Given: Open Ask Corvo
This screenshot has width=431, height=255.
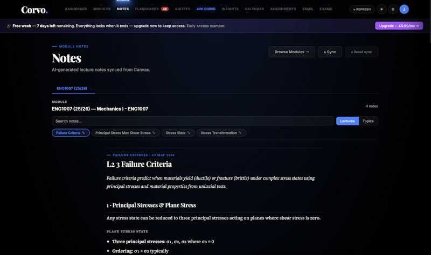Looking at the screenshot, I should 206,9.
